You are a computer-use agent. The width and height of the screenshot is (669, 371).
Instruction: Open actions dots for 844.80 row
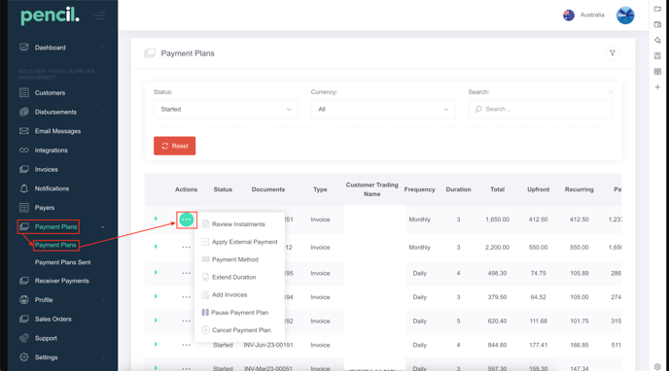click(187, 345)
